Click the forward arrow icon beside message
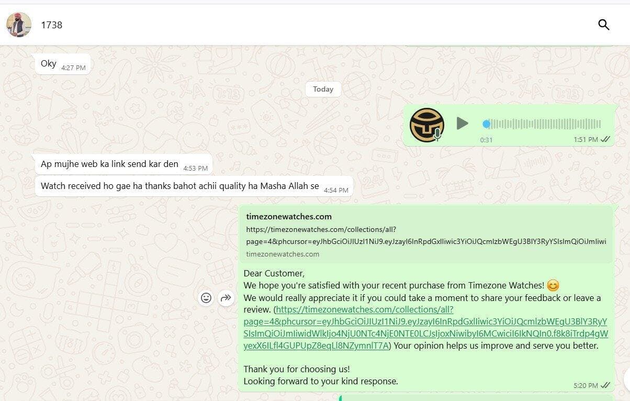The image size is (630, 401). (x=226, y=298)
